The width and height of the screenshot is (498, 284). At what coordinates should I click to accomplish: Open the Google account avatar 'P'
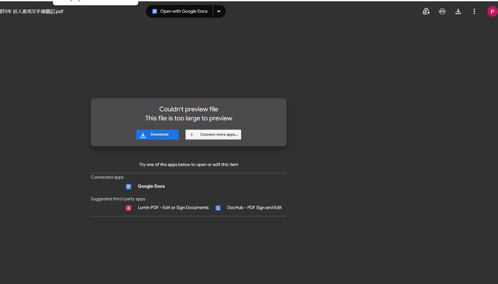(492, 11)
